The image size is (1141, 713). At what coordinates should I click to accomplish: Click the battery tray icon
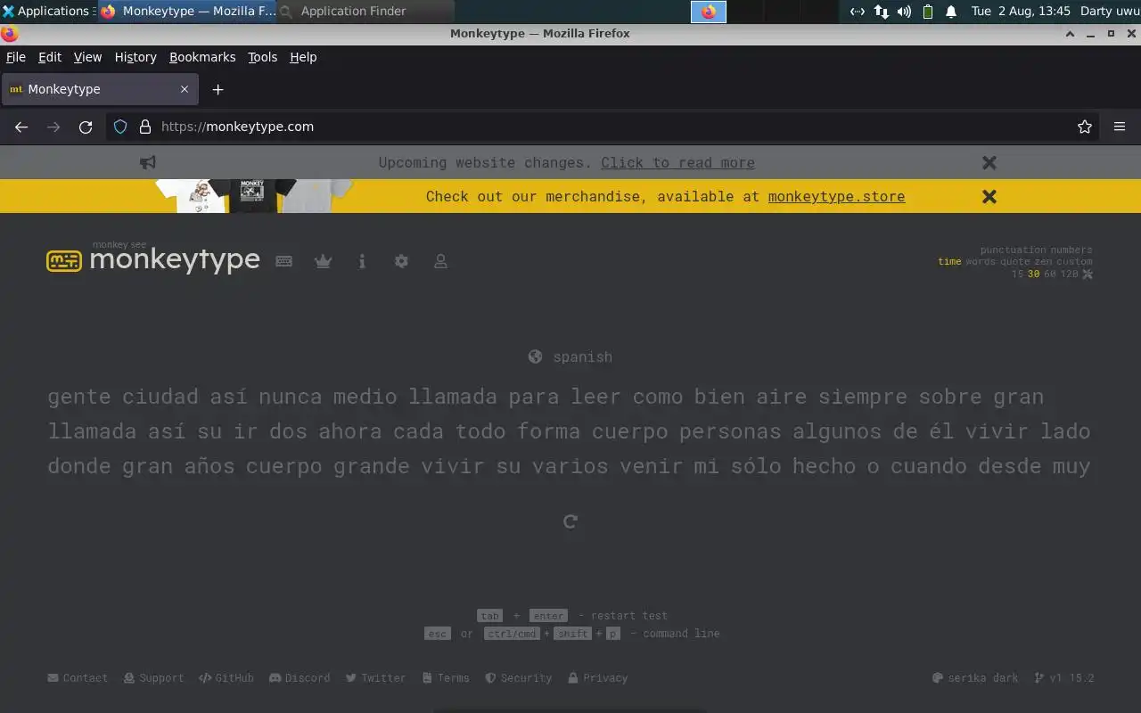point(928,12)
